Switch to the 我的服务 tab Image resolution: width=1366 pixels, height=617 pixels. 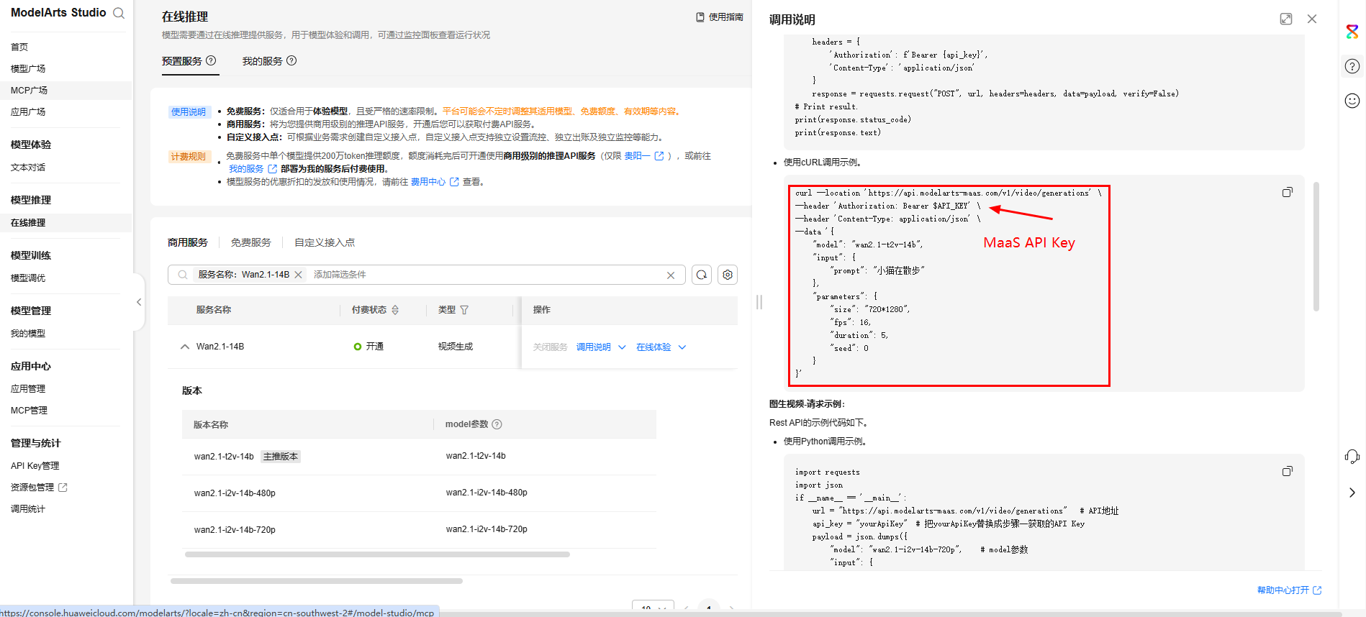click(x=262, y=61)
